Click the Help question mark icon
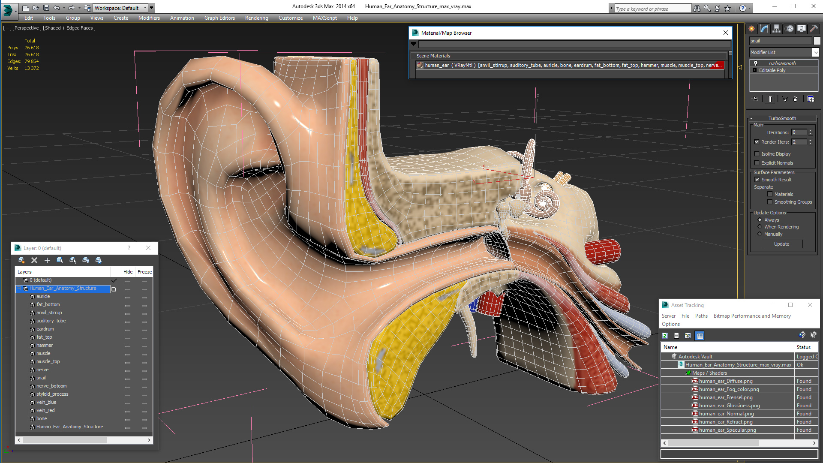Screen dimensions: 823x463 pyautogui.click(x=743, y=8)
